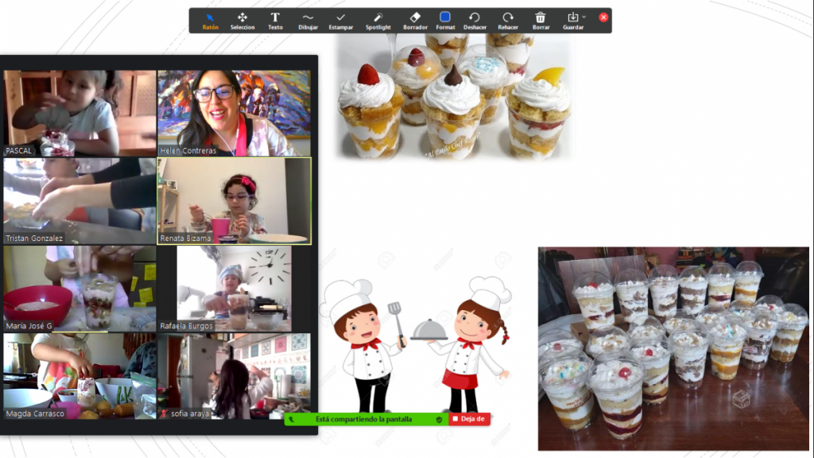Undo last annotation with Deshacer
Screen dimensions: 814x458
[475, 20]
